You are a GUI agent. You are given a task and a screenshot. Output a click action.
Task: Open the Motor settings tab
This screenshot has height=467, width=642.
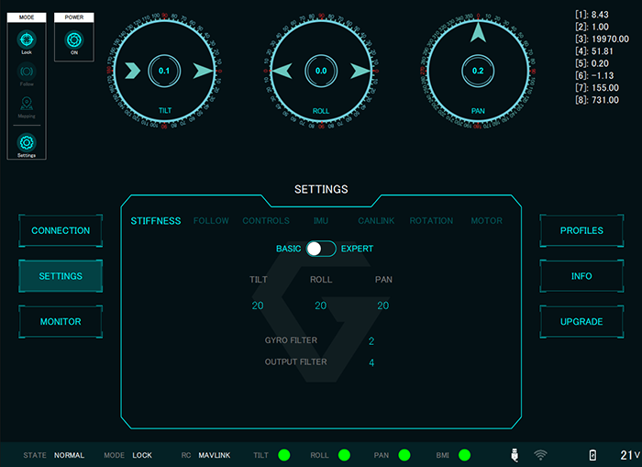pyautogui.click(x=486, y=221)
